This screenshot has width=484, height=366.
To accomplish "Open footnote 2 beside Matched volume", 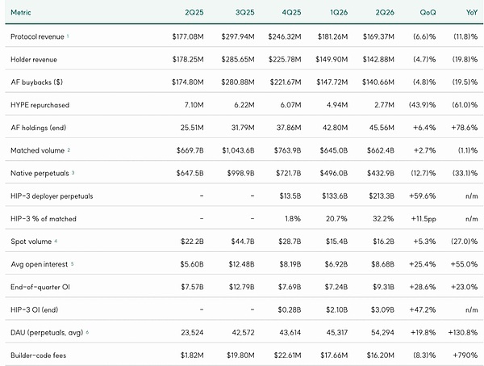I will coord(69,150).
